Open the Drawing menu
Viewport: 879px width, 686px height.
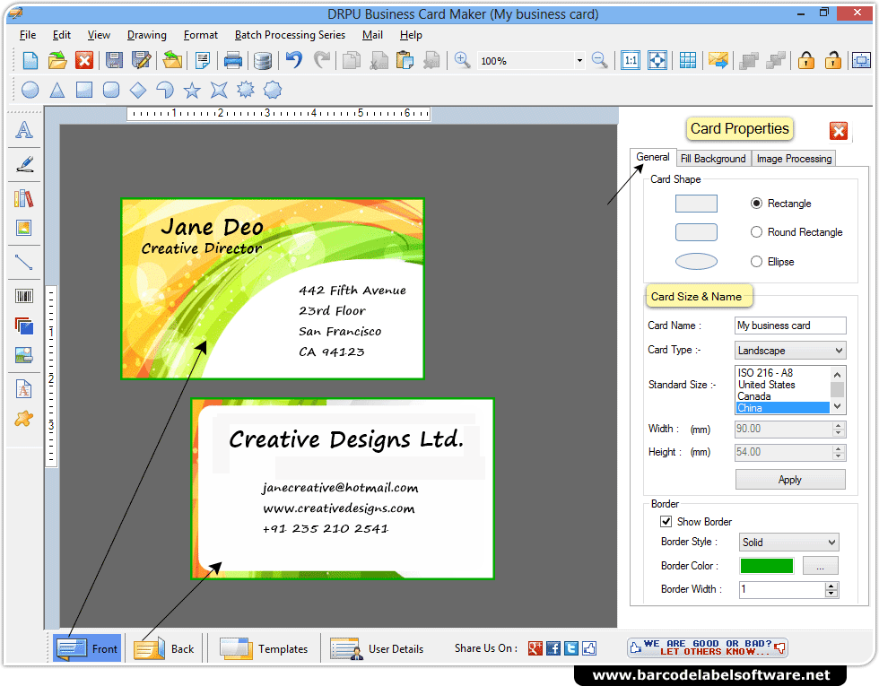(147, 35)
